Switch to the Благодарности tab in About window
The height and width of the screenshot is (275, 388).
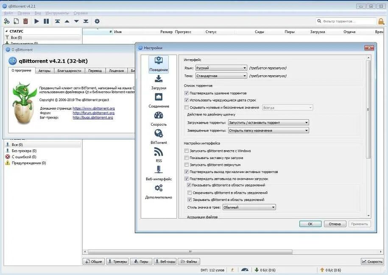click(69, 71)
